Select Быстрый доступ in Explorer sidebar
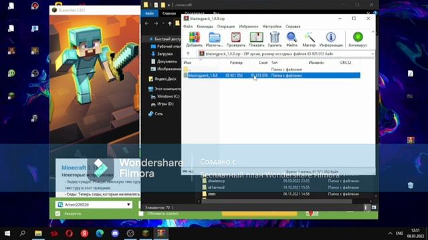428x240 pixels. [165, 39]
